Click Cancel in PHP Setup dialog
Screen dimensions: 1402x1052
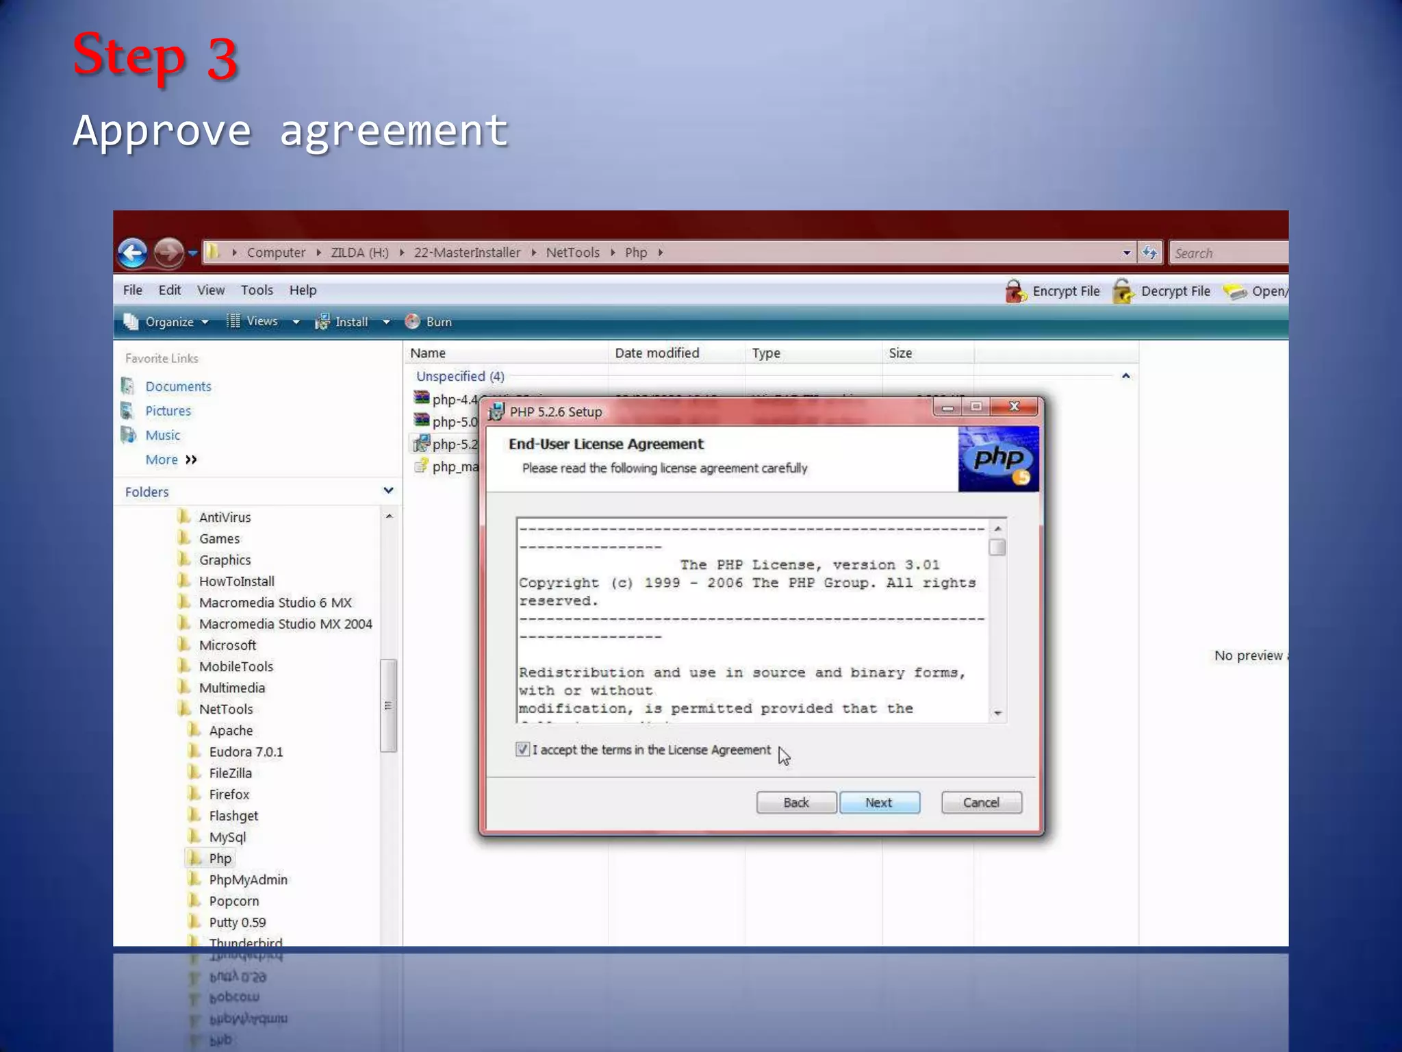tap(981, 802)
